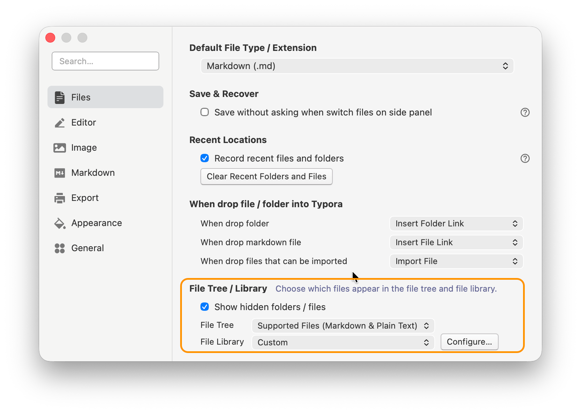Click the Editor pencil icon
This screenshot has width=581, height=413.
click(x=60, y=122)
